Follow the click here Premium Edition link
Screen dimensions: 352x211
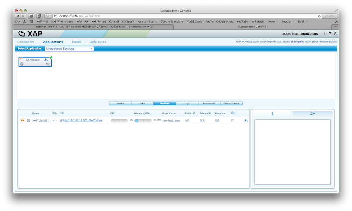[296, 42]
